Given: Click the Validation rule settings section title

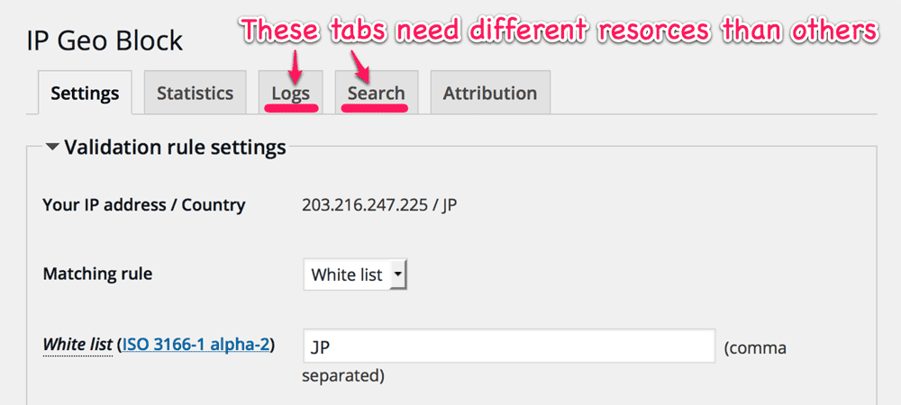Looking at the screenshot, I should tap(175, 148).
